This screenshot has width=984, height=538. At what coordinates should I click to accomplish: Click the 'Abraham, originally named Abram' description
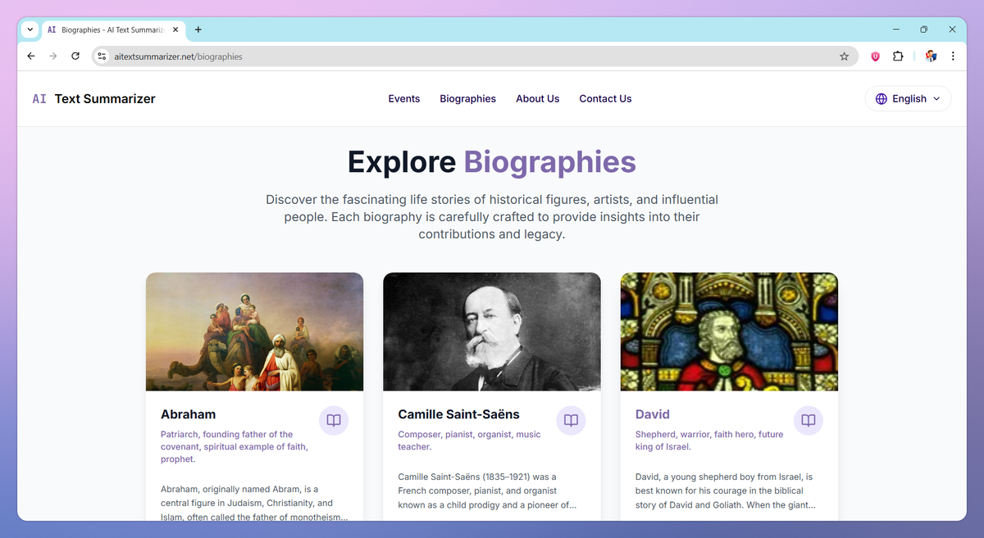(x=254, y=503)
